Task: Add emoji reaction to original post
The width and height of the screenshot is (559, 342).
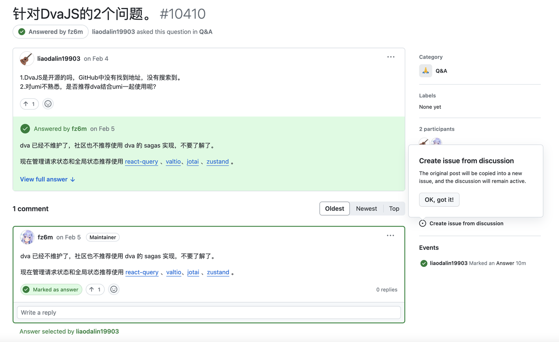Action: [x=48, y=104]
